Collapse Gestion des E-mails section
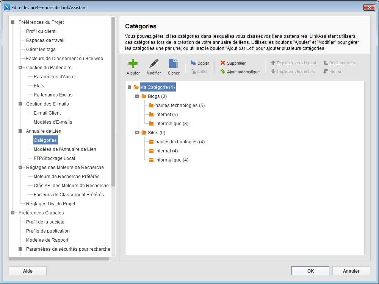This screenshot has width=379, height=284. tap(20, 104)
